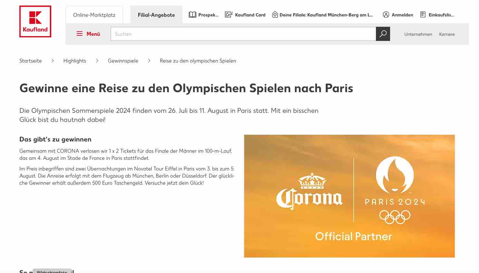Screen dimensions: 479x273
Task: Click Reise zu den olympischen Spielen breadcrumb
Action: click(198, 61)
